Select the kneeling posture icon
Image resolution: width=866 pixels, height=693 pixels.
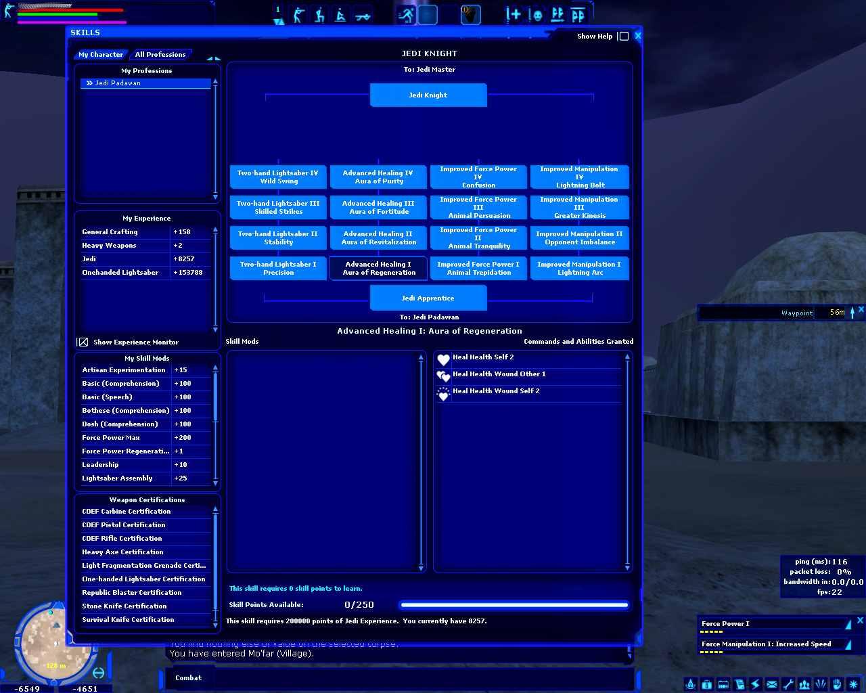319,14
